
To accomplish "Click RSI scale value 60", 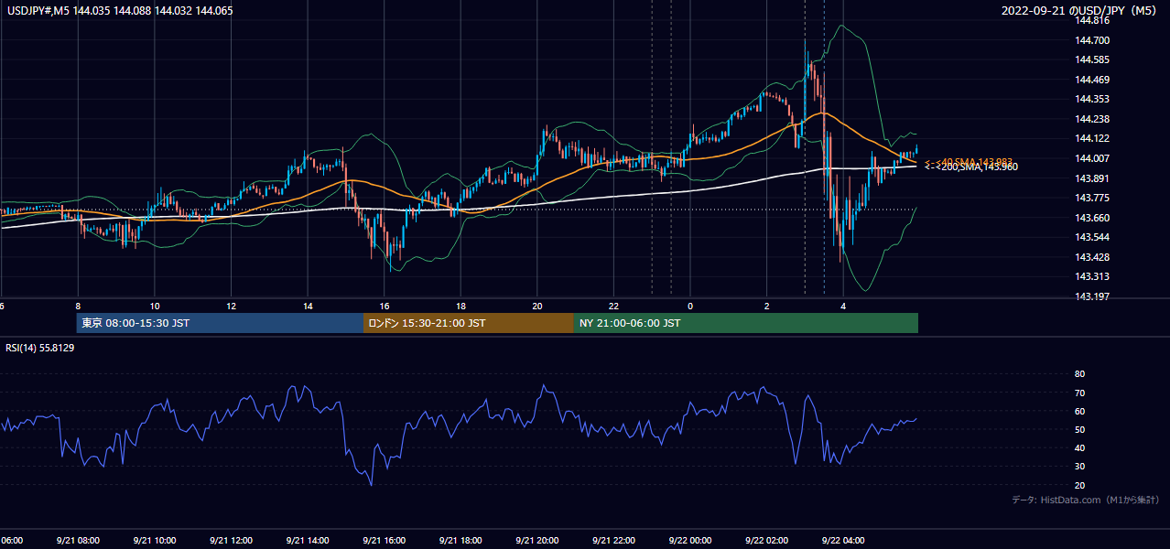I will [1079, 411].
